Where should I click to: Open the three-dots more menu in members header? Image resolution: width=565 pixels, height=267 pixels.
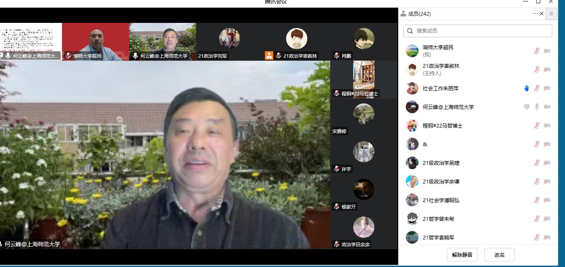tap(535, 14)
